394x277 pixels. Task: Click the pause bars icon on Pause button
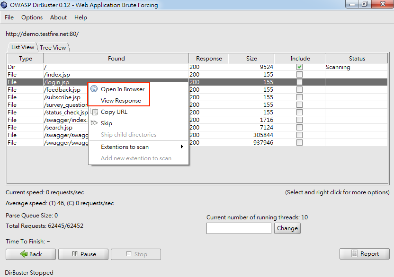click(75, 254)
